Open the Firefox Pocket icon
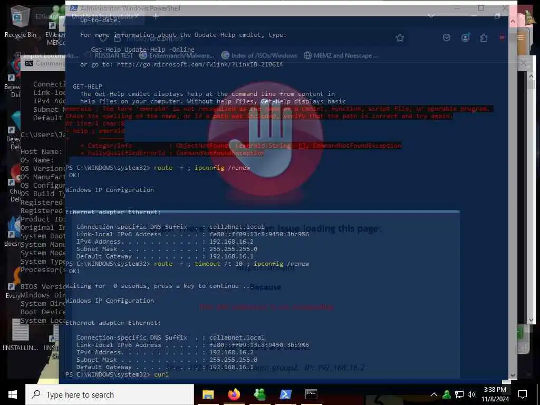540x405 pixels. pyautogui.click(x=447, y=37)
